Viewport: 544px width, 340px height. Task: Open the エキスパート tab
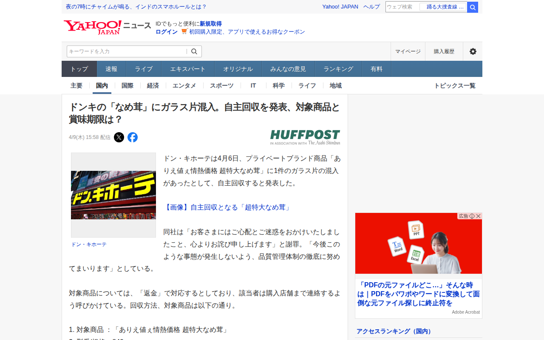point(188,69)
